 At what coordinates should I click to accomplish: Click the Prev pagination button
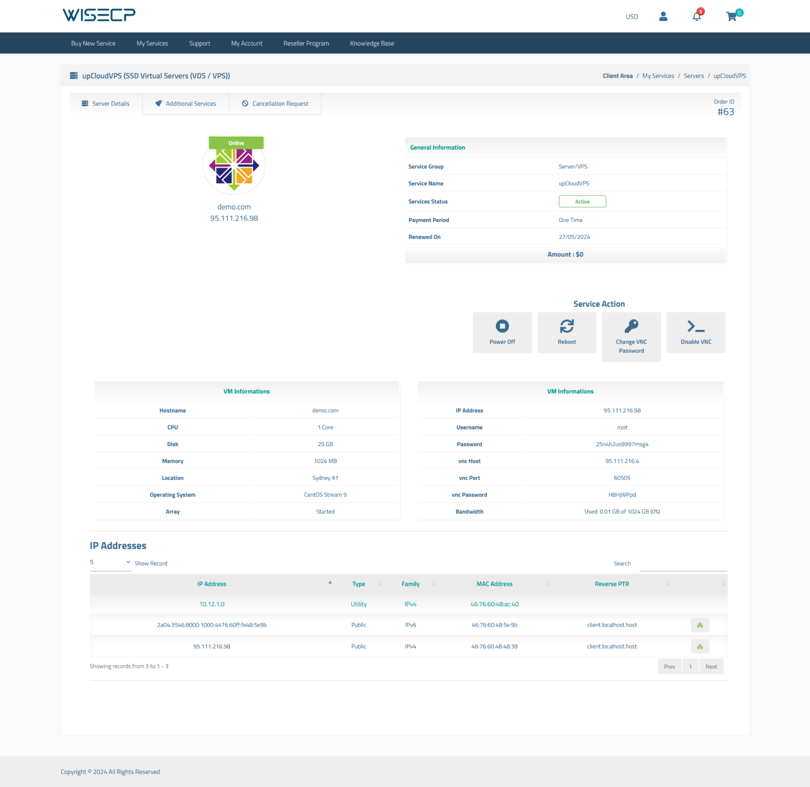(x=669, y=667)
